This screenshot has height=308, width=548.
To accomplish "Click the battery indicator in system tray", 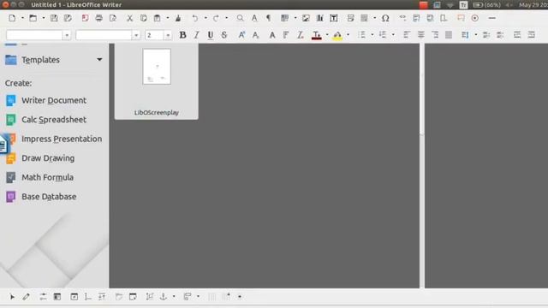I will pyautogui.click(x=487, y=5).
